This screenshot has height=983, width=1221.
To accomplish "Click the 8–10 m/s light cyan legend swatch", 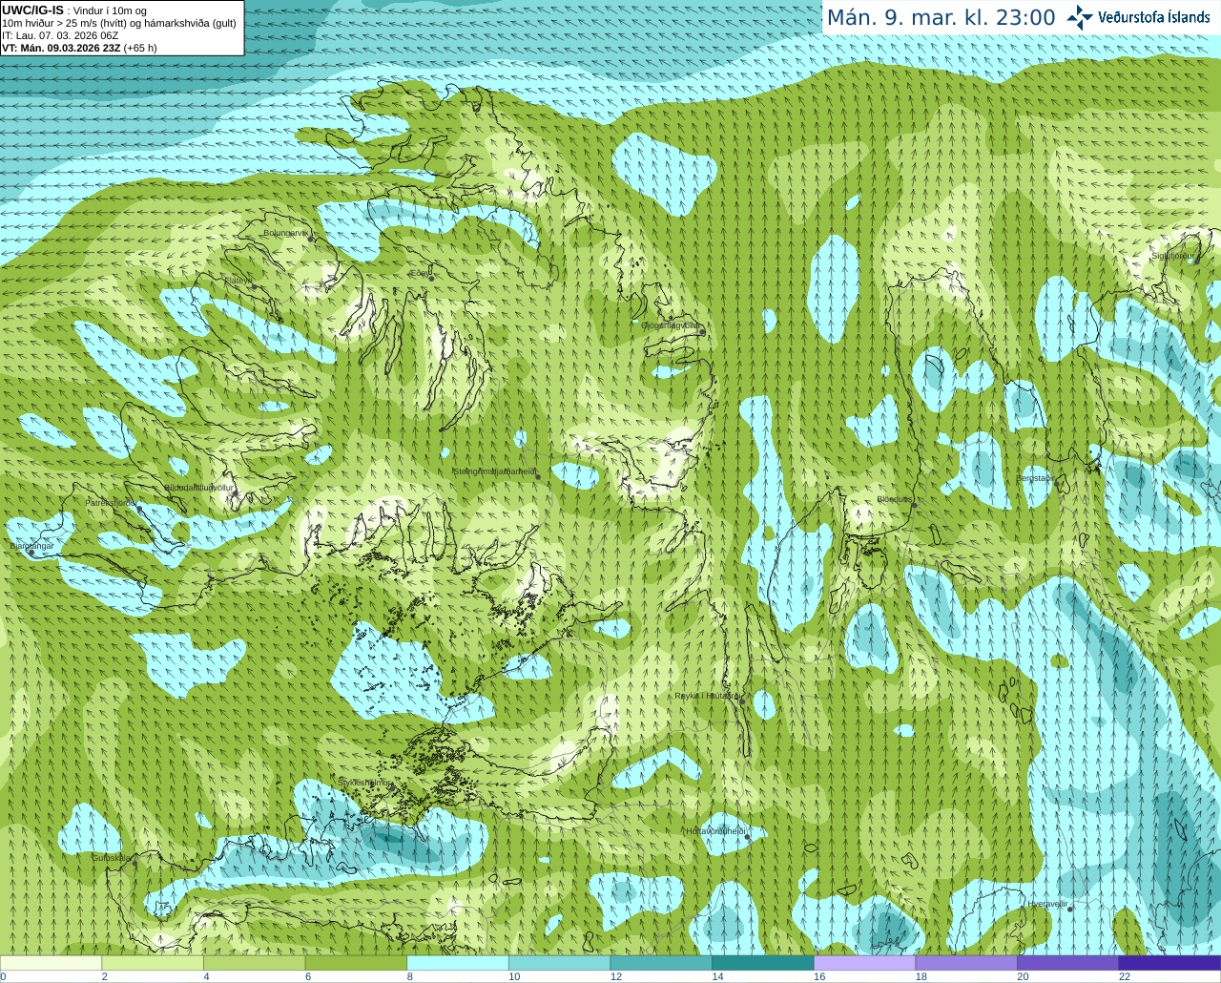I will tap(458, 963).
